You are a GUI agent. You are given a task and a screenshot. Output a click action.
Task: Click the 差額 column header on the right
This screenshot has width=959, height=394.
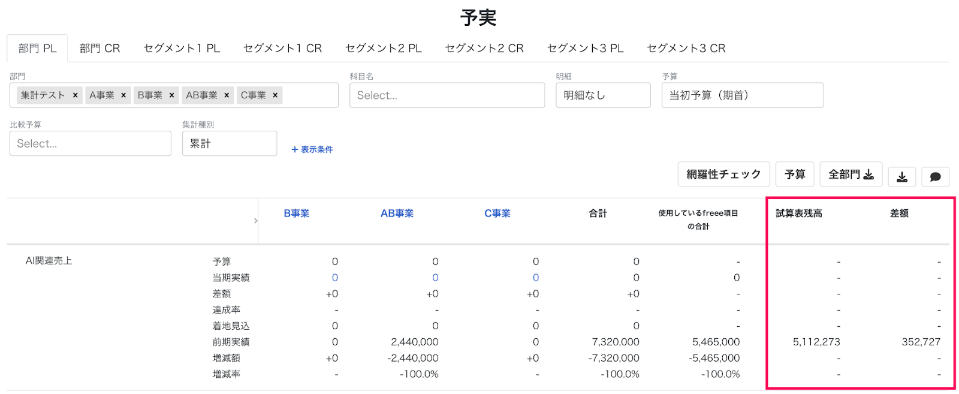tap(899, 213)
